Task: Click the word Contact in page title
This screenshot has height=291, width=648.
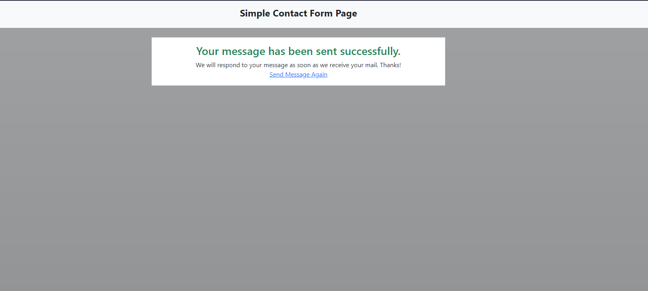Action: (289, 13)
